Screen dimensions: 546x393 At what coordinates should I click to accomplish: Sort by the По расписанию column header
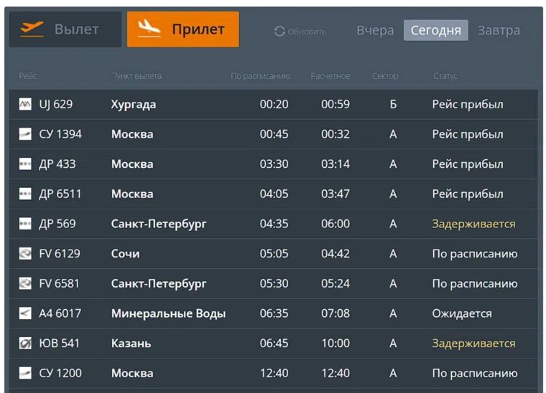(x=260, y=76)
